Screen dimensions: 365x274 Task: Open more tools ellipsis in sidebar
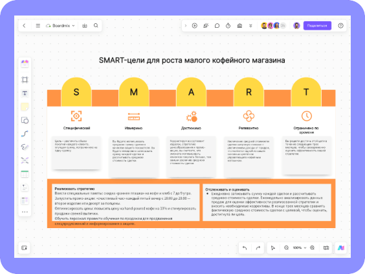tap(25, 212)
